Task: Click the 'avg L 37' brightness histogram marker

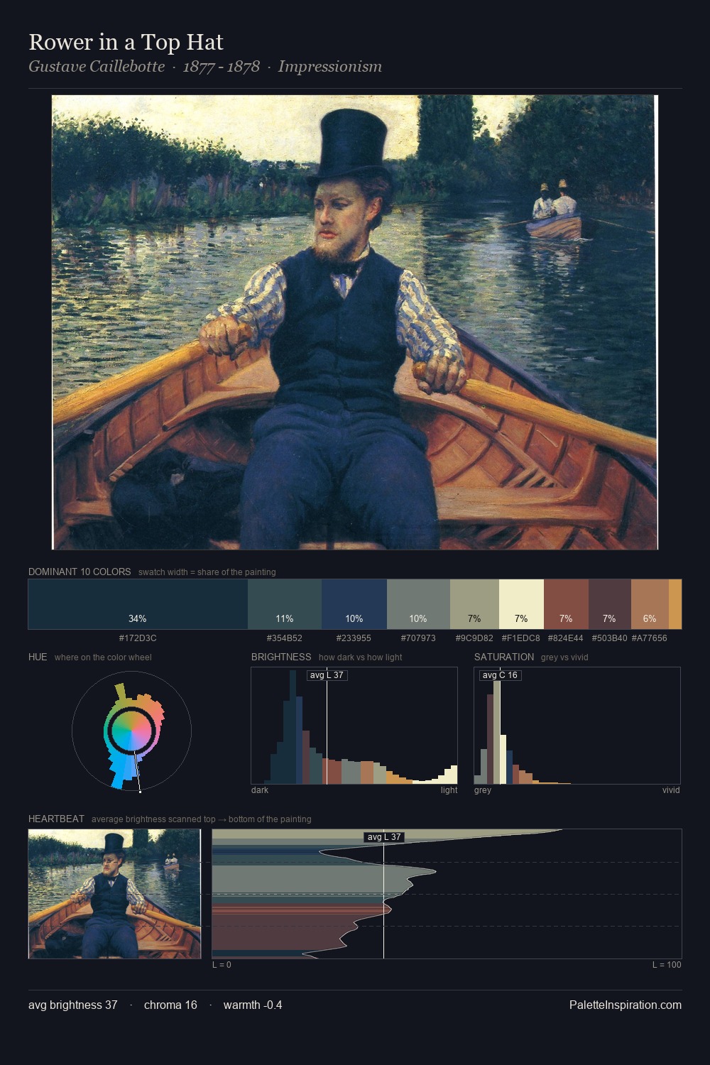Action: (327, 674)
